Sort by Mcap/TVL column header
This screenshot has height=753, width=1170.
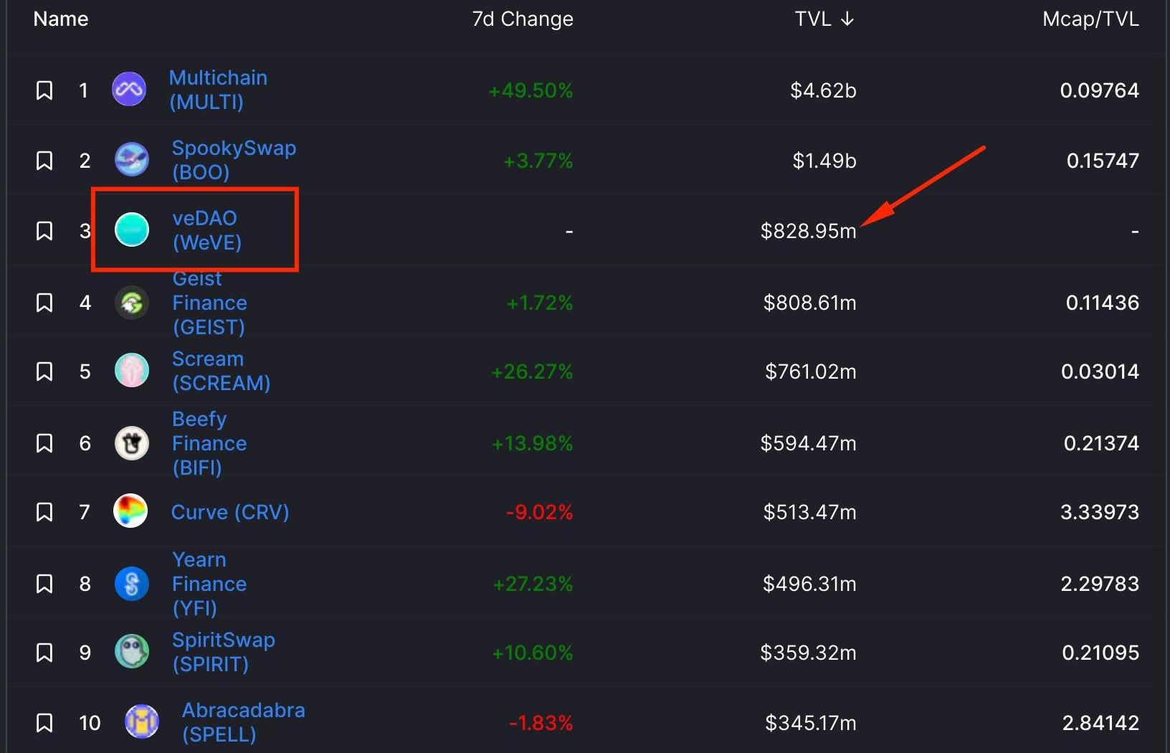[1090, 19]
